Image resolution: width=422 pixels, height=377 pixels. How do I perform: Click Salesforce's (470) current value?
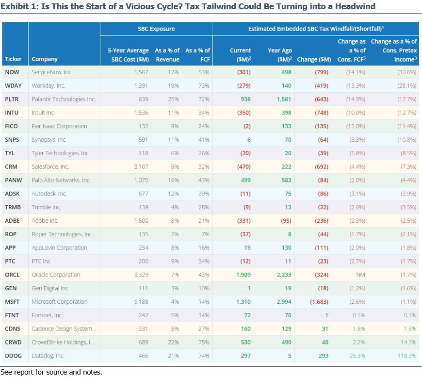(244, 167)
